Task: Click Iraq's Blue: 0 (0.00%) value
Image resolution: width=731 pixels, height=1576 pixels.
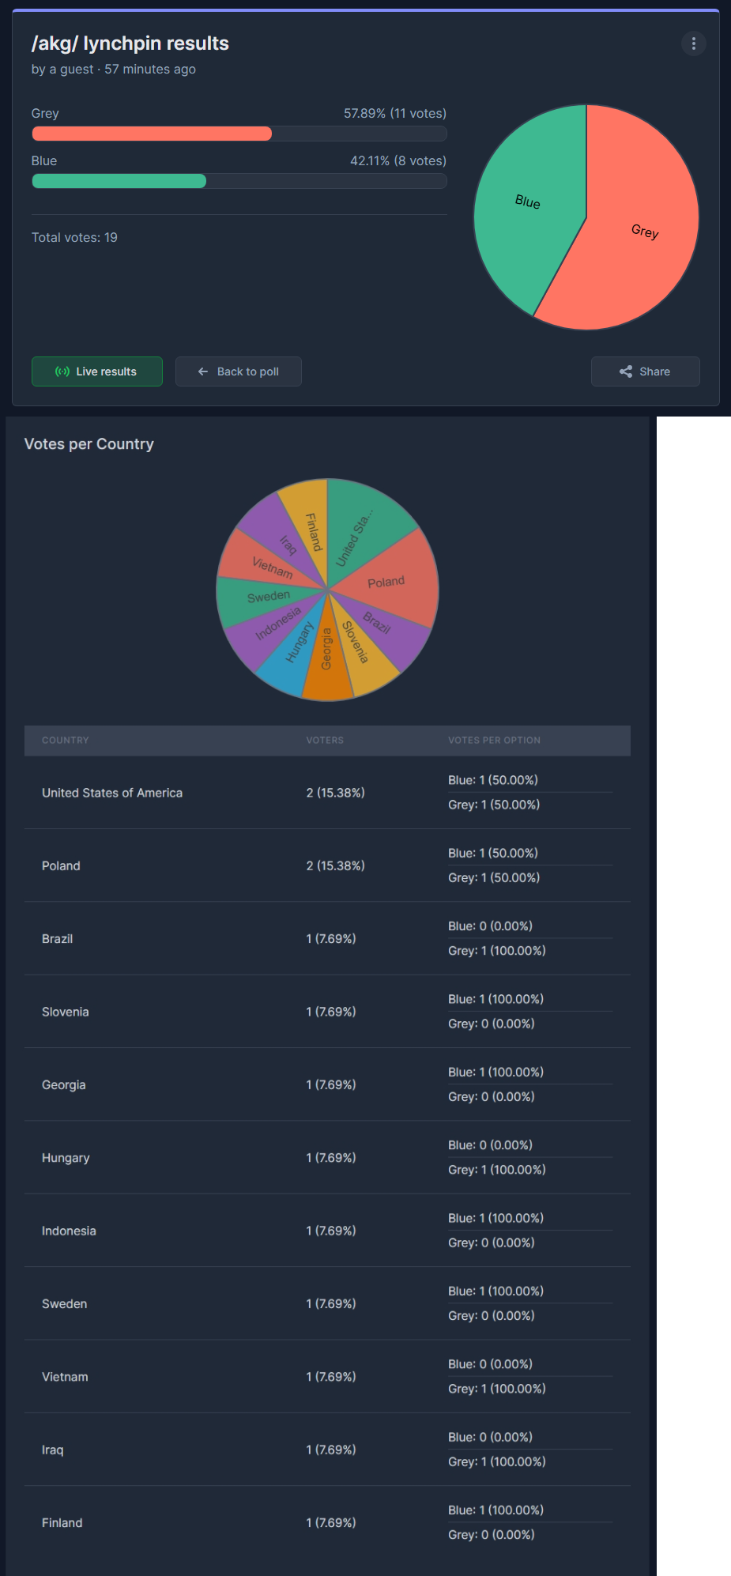Action: [x=490, y=1437]
